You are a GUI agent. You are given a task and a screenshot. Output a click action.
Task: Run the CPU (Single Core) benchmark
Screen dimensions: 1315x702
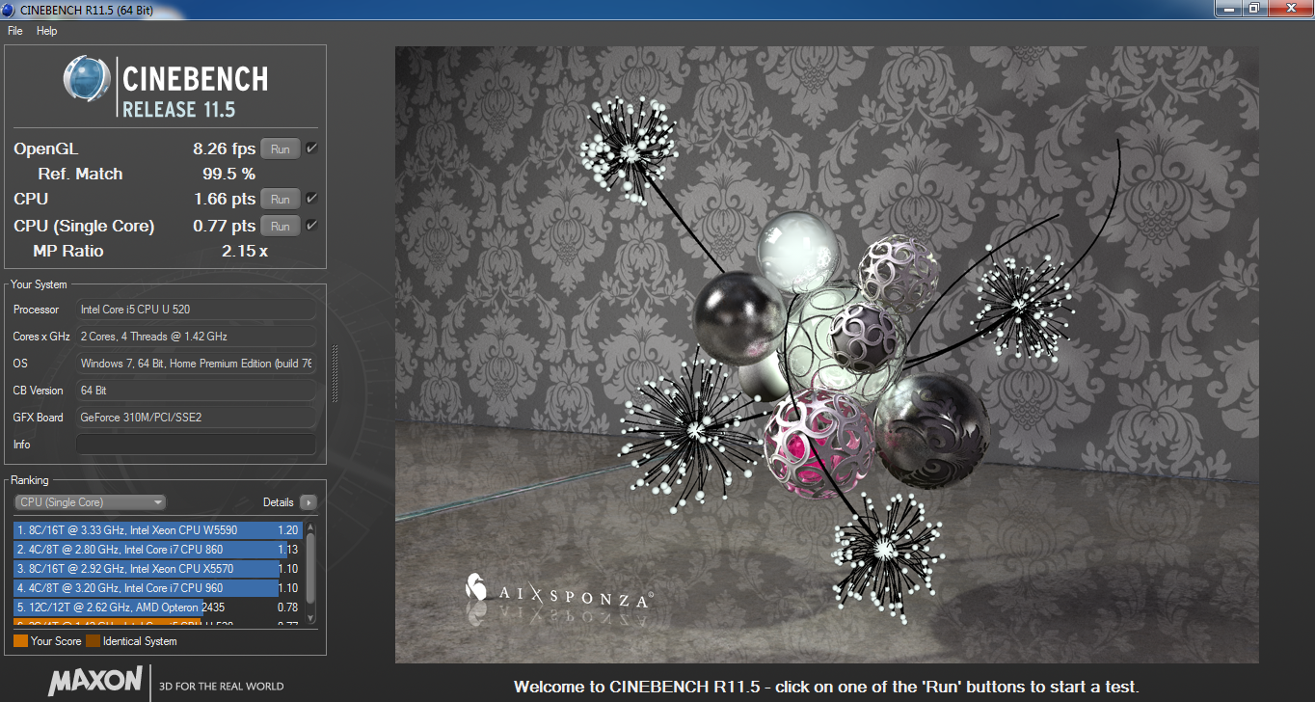point(281,227)
